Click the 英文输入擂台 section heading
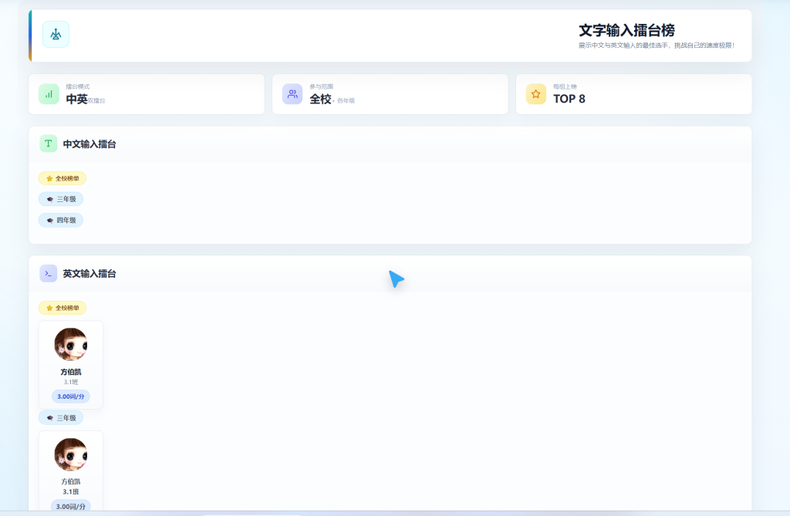This screenshot has height=516, width=790. click(89, 274)
